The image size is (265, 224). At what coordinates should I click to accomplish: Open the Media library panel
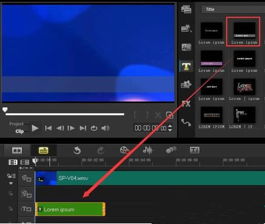(186, 10)
